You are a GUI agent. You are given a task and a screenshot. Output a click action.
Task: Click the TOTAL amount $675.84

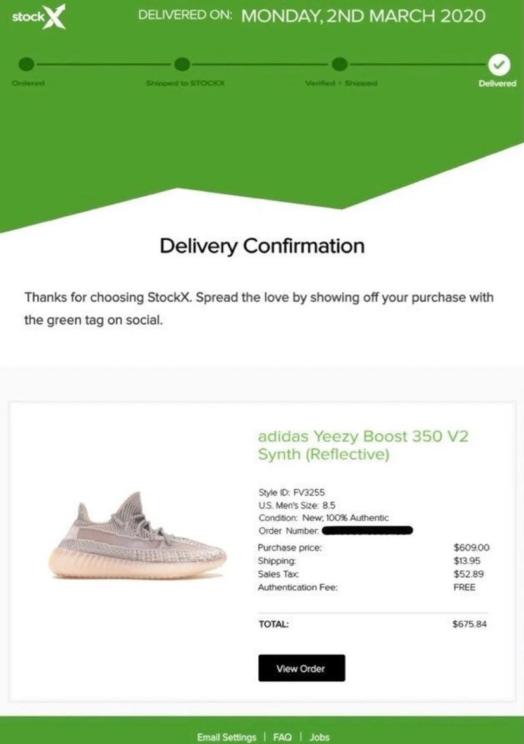coord(470,624)
